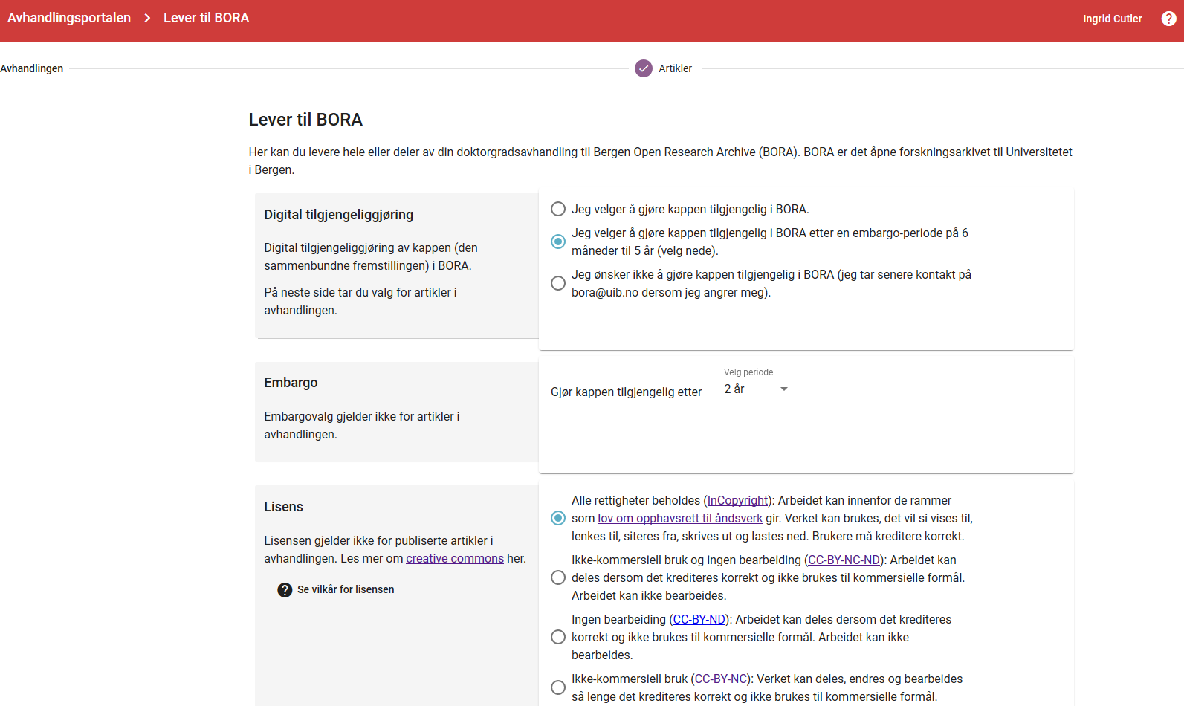Click the 'Digital tilgjengeliggjøring' section heading
The image size is (1184, 706).
339,215
